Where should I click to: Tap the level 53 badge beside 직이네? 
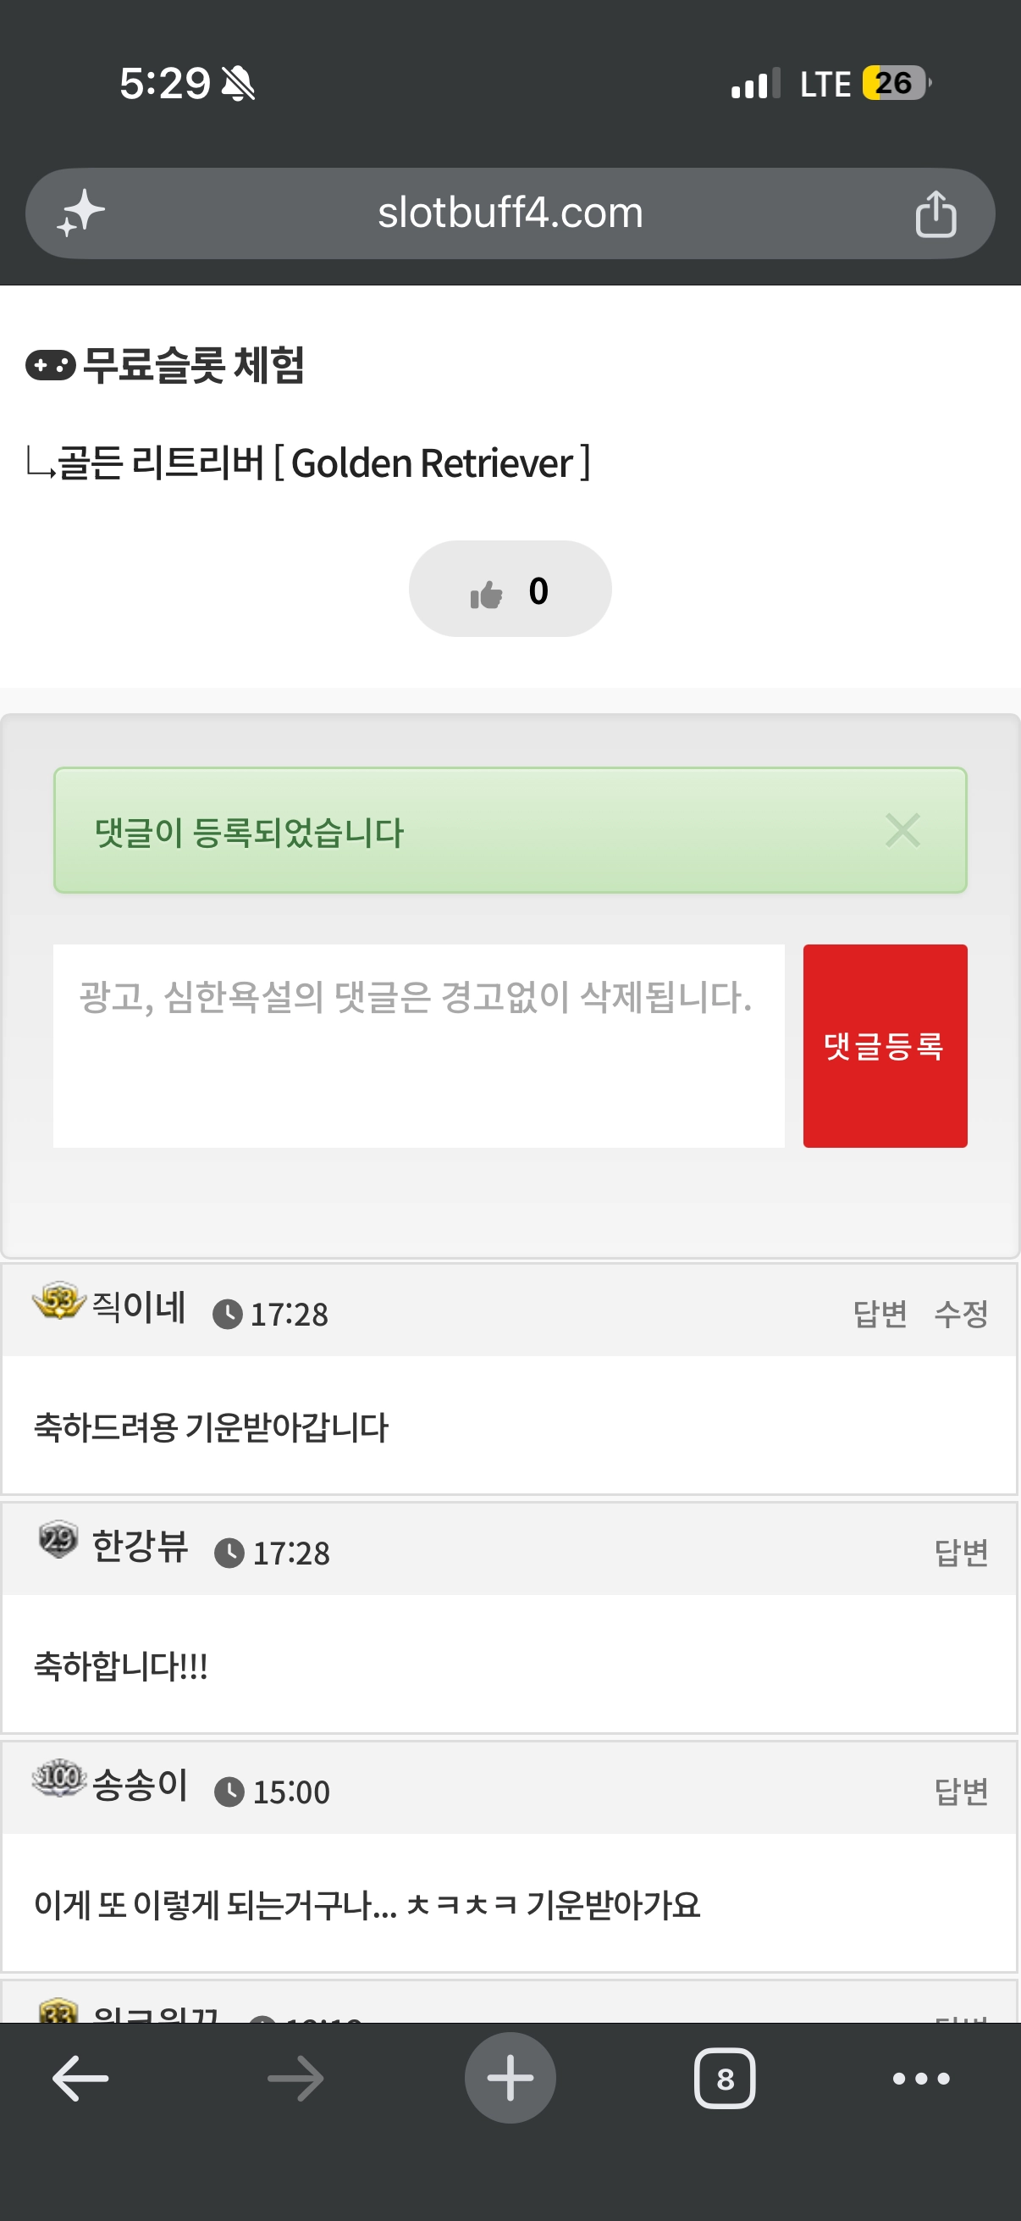58,1301
